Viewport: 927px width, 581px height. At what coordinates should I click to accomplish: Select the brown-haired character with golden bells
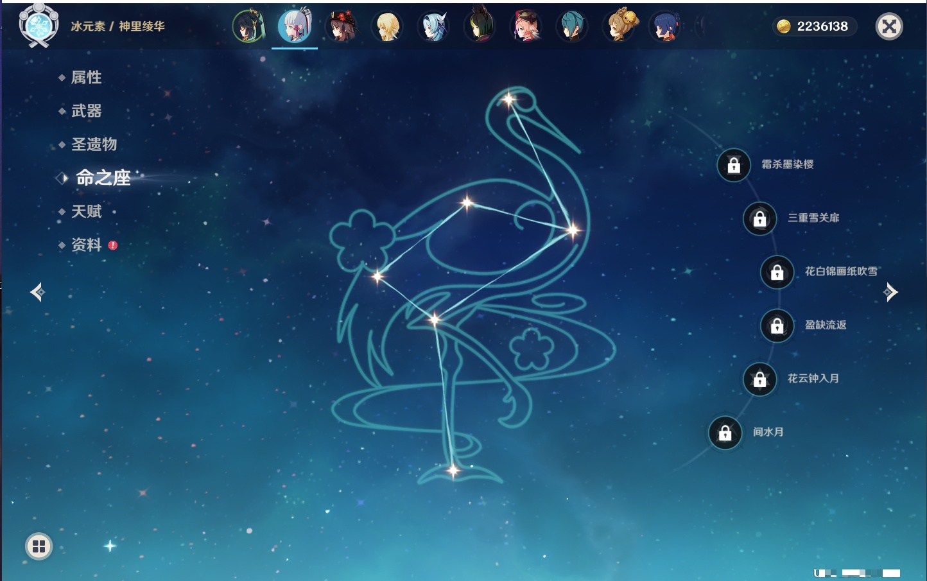pyautogui.click(x=619, y=26)
